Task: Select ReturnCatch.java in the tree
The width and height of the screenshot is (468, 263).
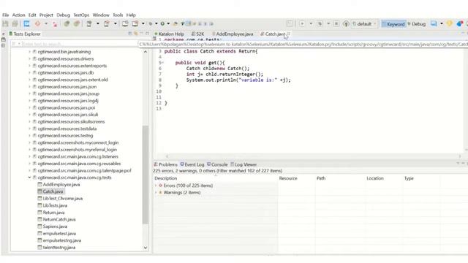Action: point(57,219)
